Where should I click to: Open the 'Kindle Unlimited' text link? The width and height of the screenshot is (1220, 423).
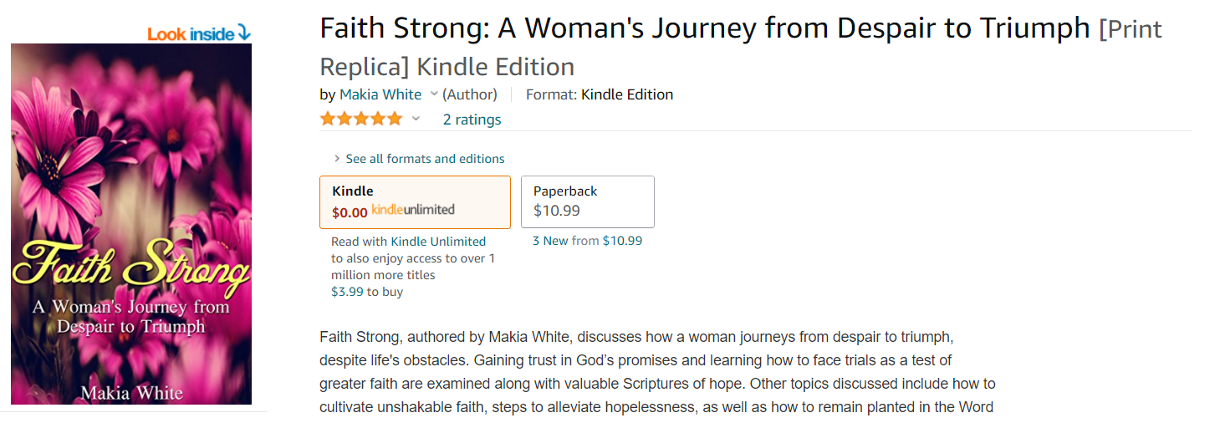(438, 242)
